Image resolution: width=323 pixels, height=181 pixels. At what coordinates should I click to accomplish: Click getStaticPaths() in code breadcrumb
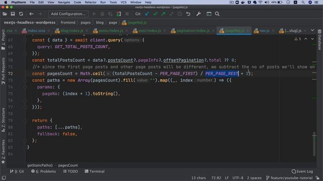[x=40, y=165]
